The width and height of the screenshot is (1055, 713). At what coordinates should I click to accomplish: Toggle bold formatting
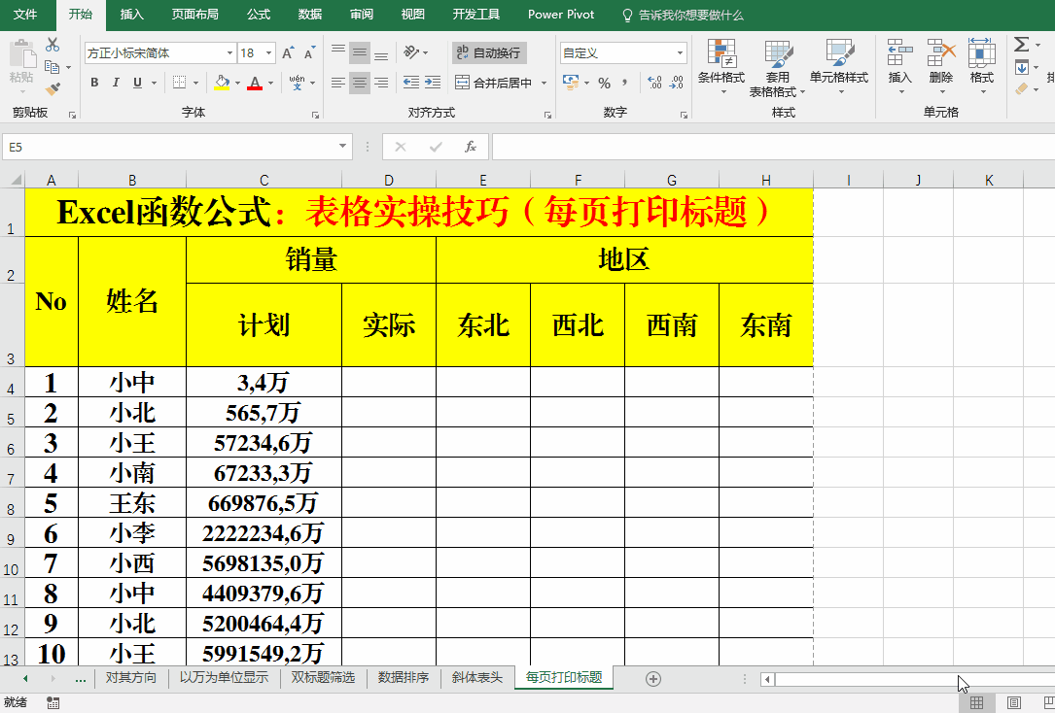point(94,83)
